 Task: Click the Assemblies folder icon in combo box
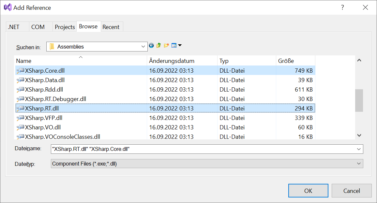52,47
